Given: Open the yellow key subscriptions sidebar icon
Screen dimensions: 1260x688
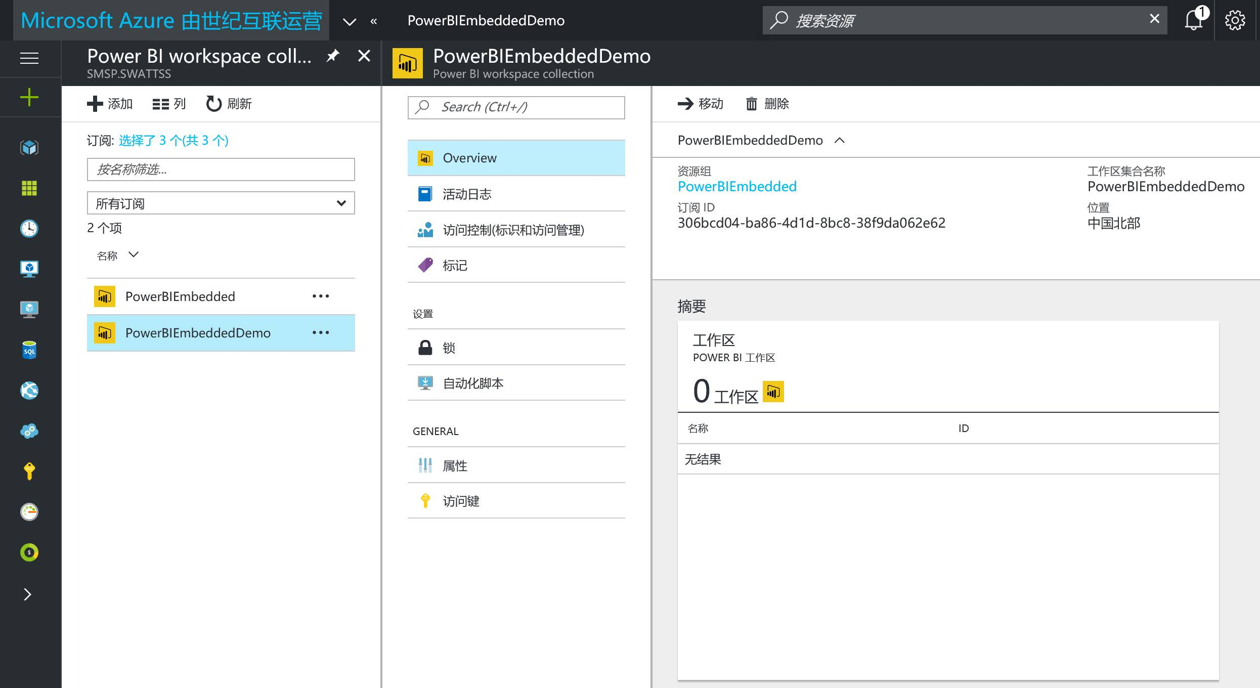Looking at the screenshot, I should pyautogui.click(x=29, y=471).
